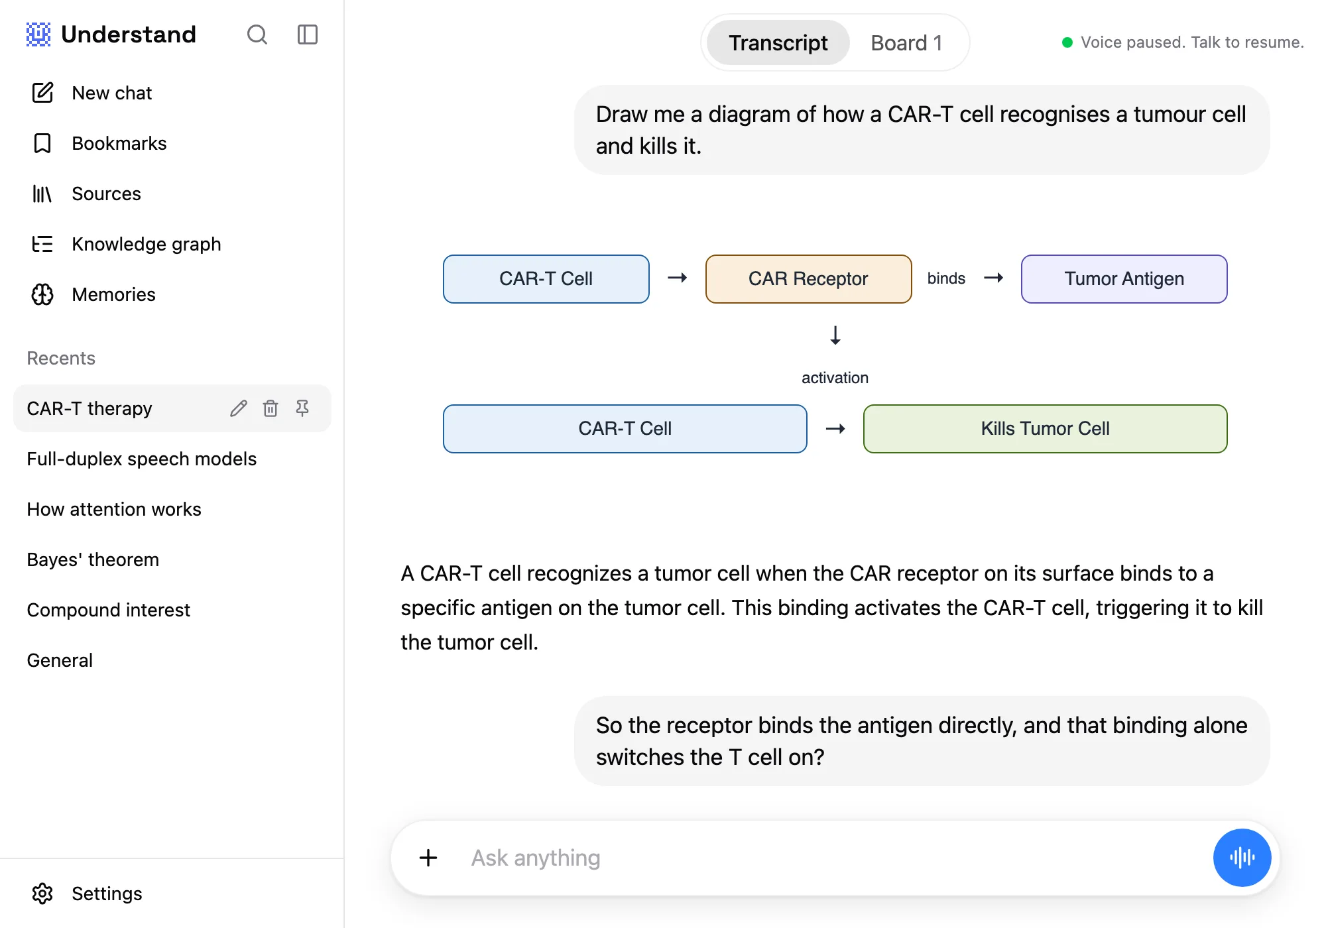Select the CAR-T therapy recent chat
The image size is (1326, 928).
(172, 408)
